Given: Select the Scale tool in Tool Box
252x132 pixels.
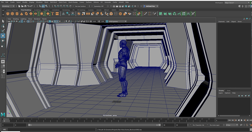Looking at the screenshot, I should [x=3, y=46].
